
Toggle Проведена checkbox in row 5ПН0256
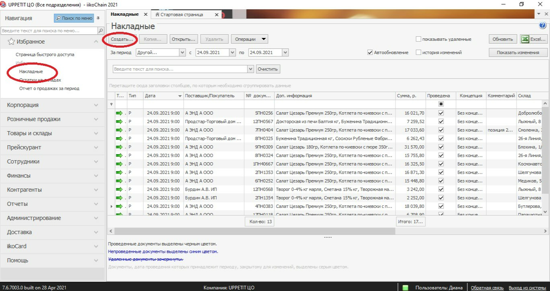coord(441,113)
